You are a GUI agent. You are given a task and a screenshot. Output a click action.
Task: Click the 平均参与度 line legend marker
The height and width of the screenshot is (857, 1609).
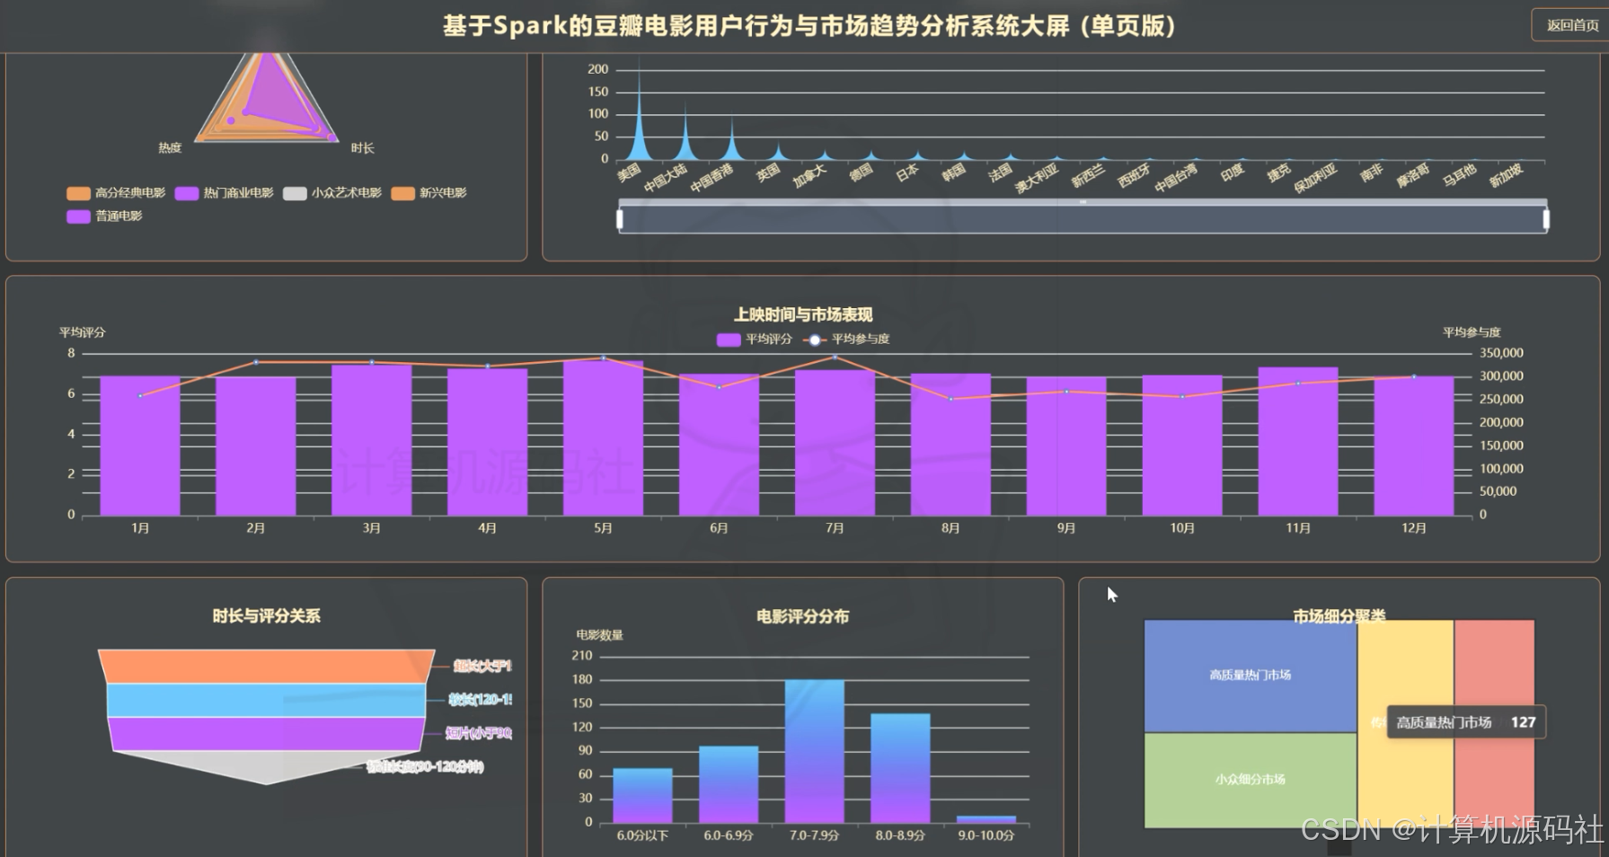coord(812,340)
